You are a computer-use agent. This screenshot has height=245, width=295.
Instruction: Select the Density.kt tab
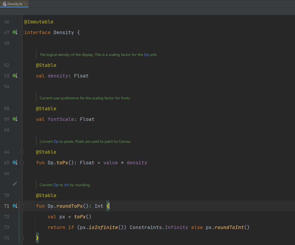point(14,4)
